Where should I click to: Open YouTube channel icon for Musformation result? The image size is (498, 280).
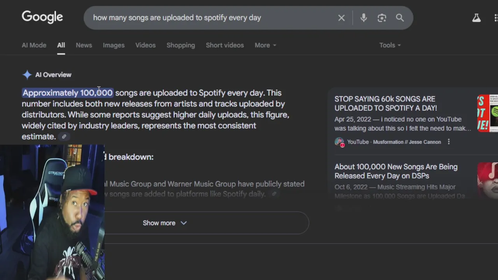[339, 142]
